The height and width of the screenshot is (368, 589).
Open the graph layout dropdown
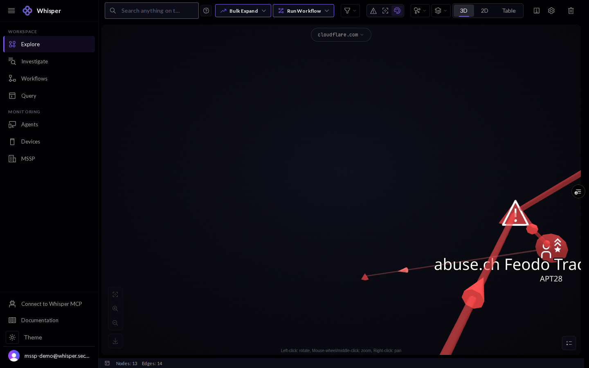[420, 11]
